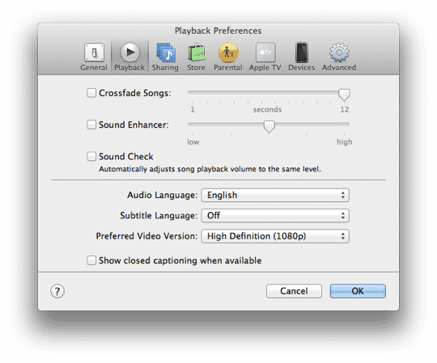Enable the Crossfade Songs checkbox
This screenshot has width=437, height=363.
pyautogui.click(x=91, y=93)
